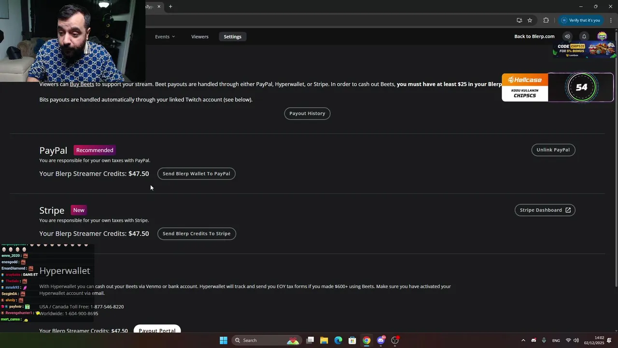
Task: Click Send Blerp Credits To Stripe
Action: click(196, 233)
